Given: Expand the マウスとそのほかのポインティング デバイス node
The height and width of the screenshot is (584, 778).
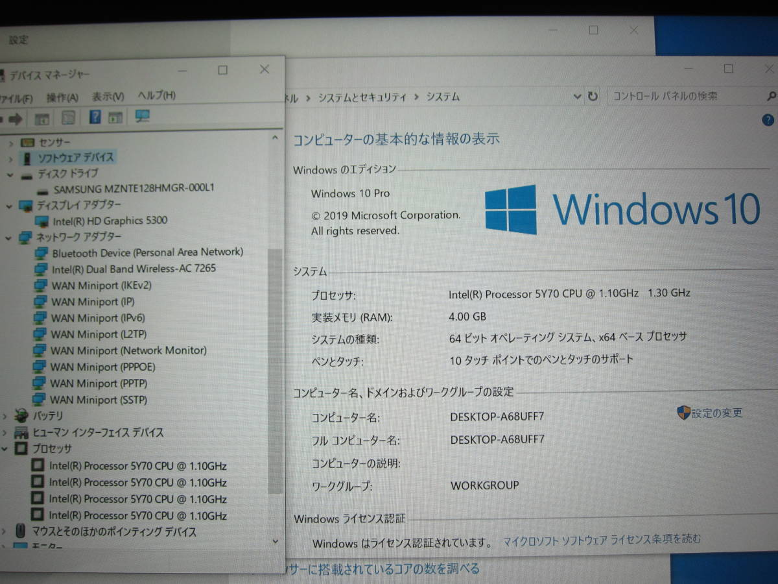Looking at the screenshot, I should click(x=5, y=532).
